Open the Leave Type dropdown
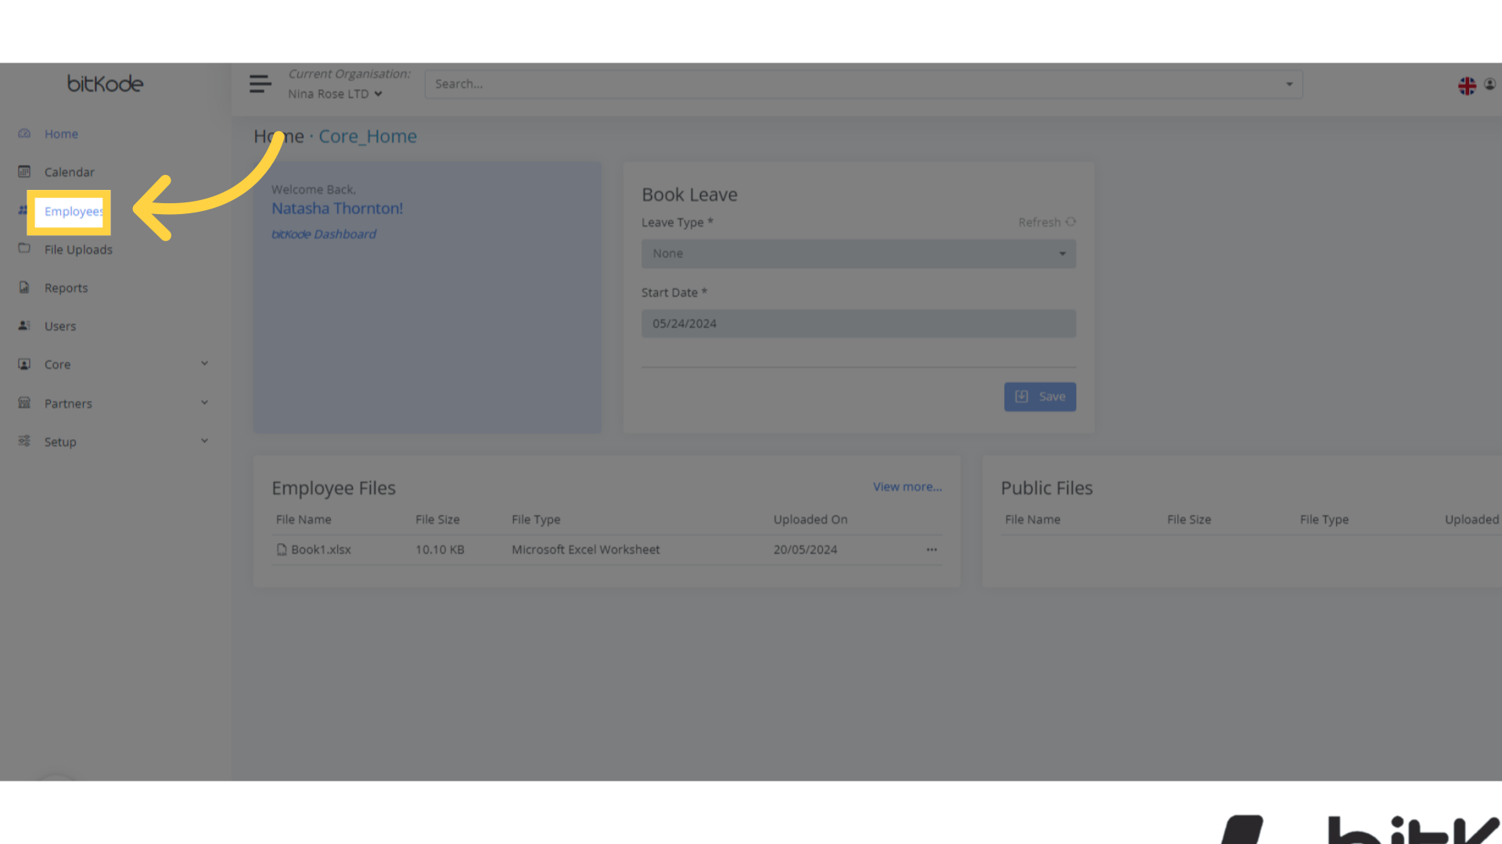The image size is (1502, 844). tap(858, 253)
